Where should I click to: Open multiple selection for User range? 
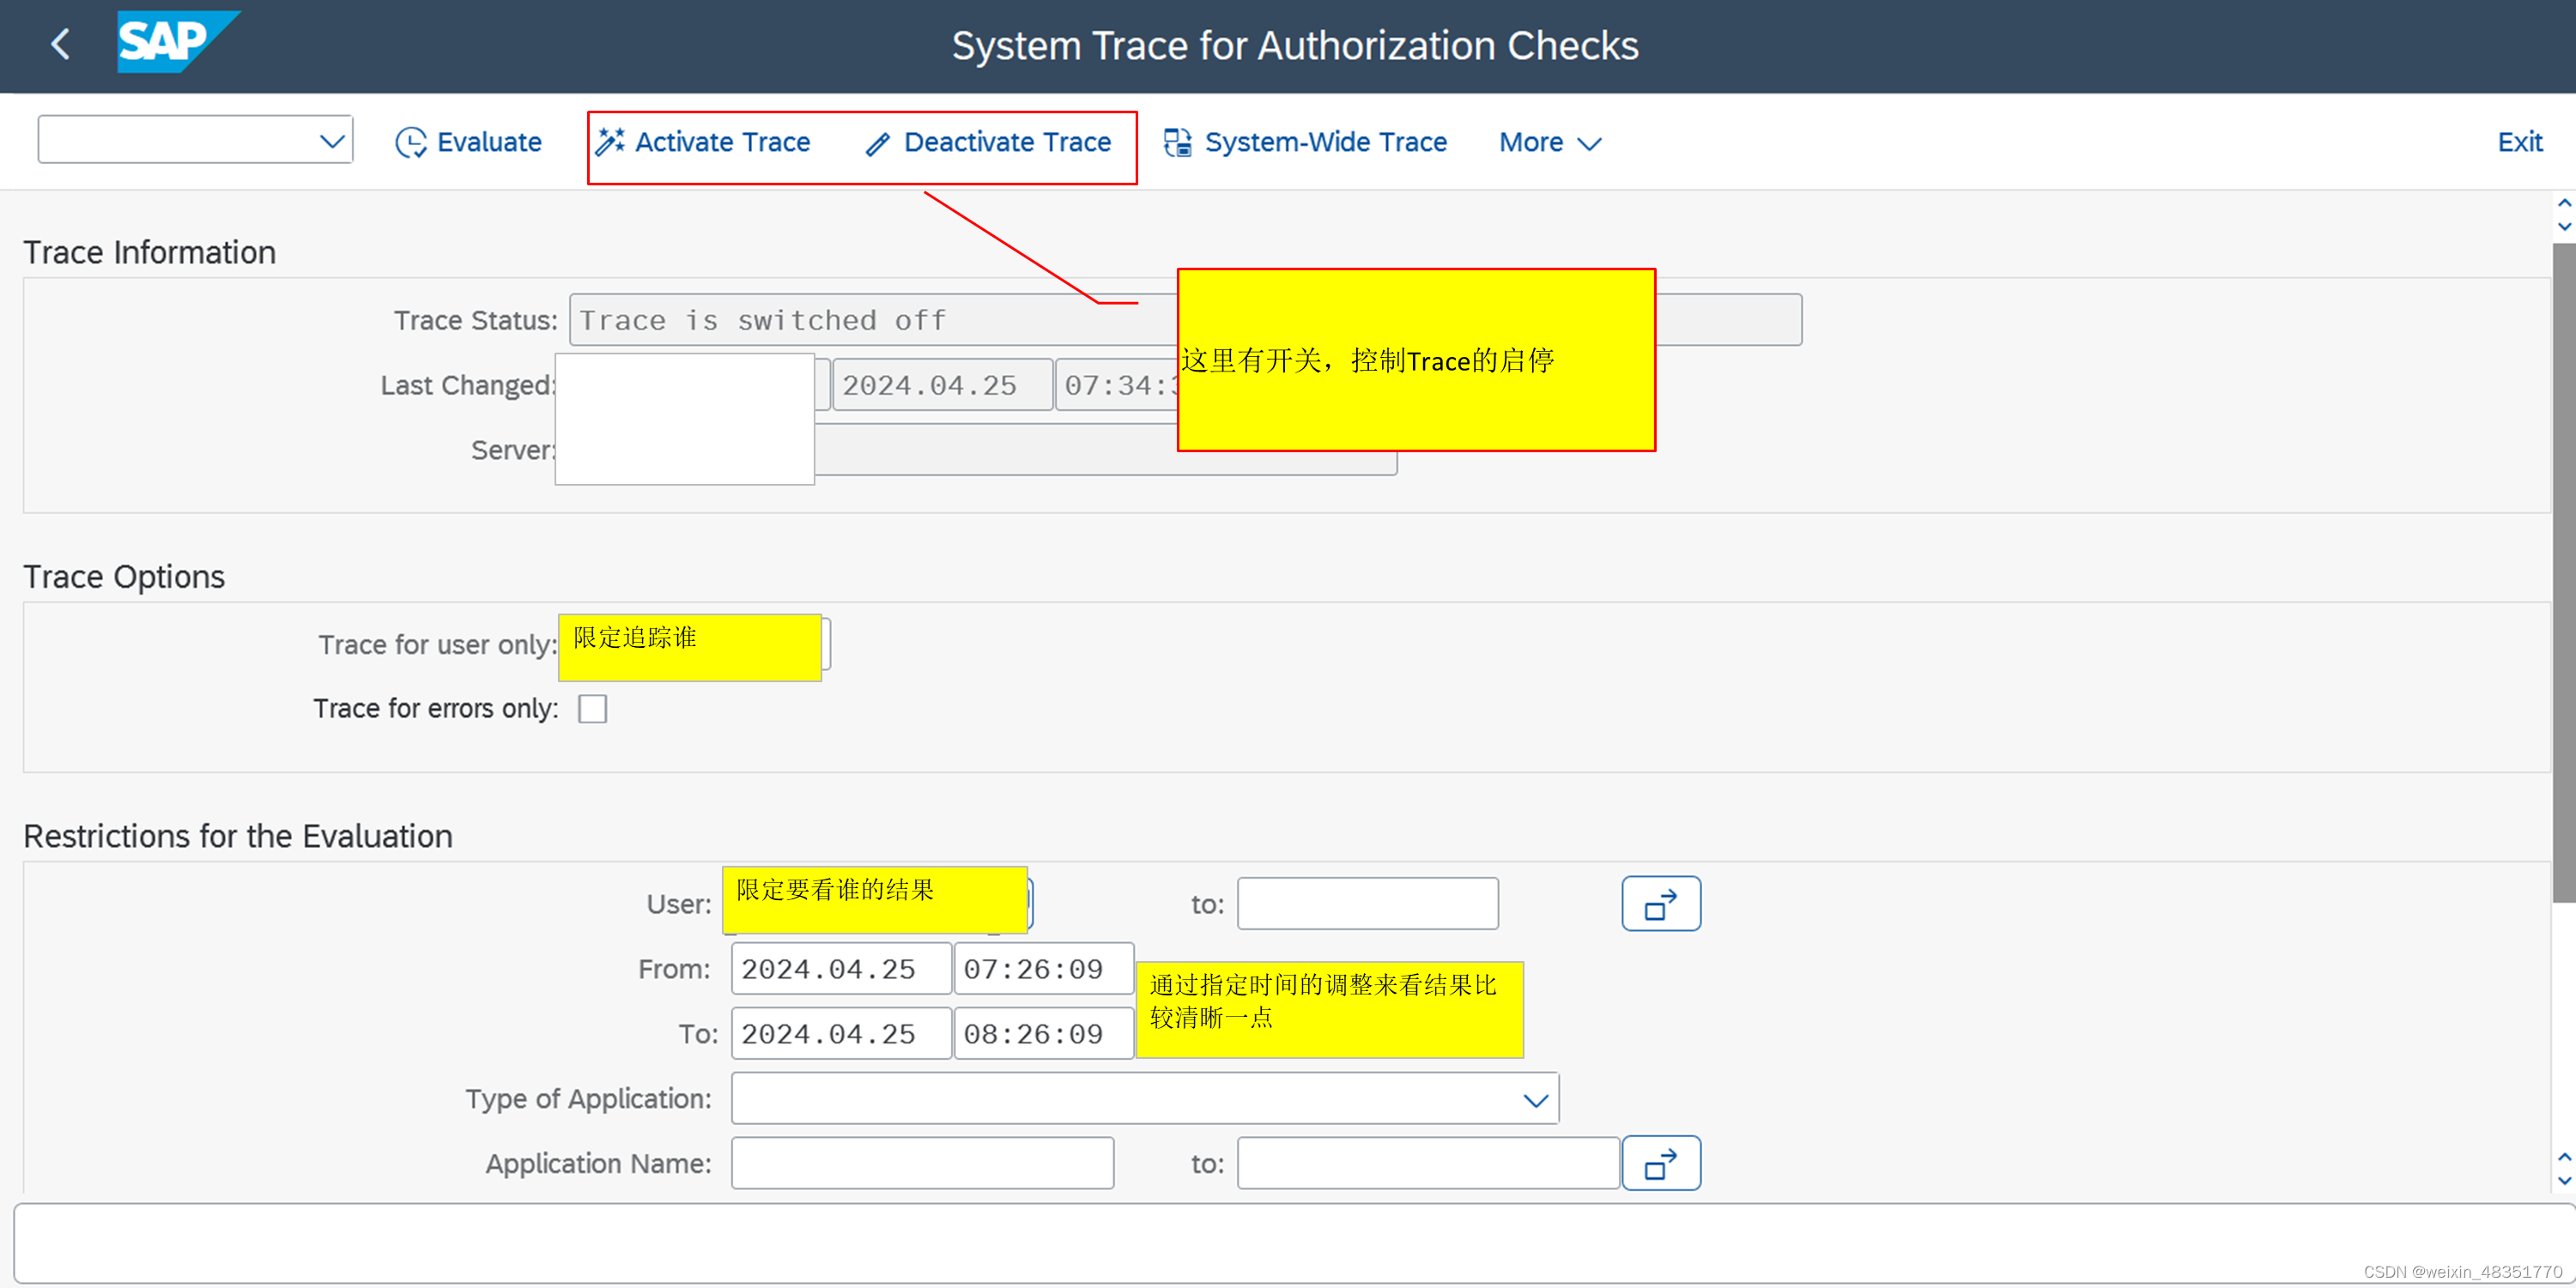(x=1660, y=904)
